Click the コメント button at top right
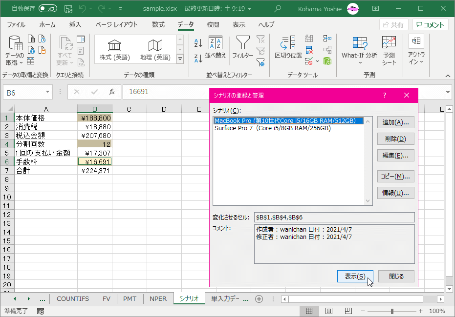The height and width of the screenshot is (317, 455). (431, 25)
